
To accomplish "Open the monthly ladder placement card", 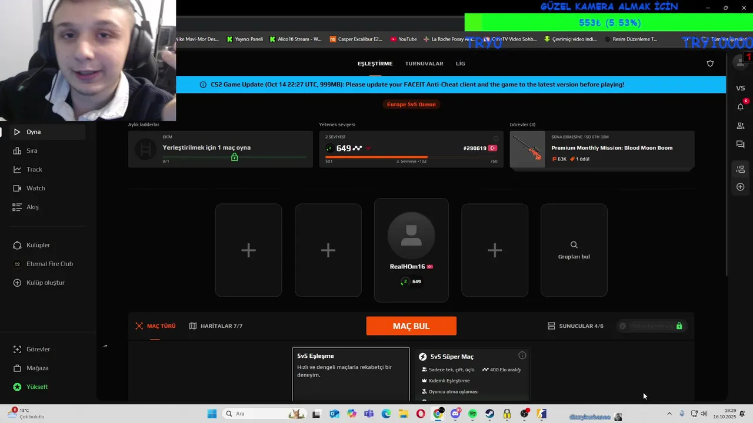I will click(x=221, y=149).
